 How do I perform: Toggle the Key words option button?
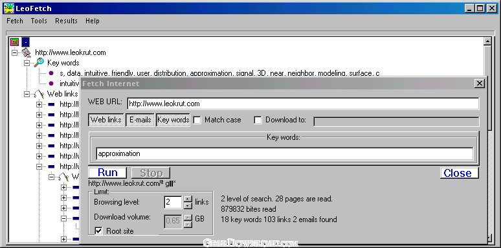point(173,120)
